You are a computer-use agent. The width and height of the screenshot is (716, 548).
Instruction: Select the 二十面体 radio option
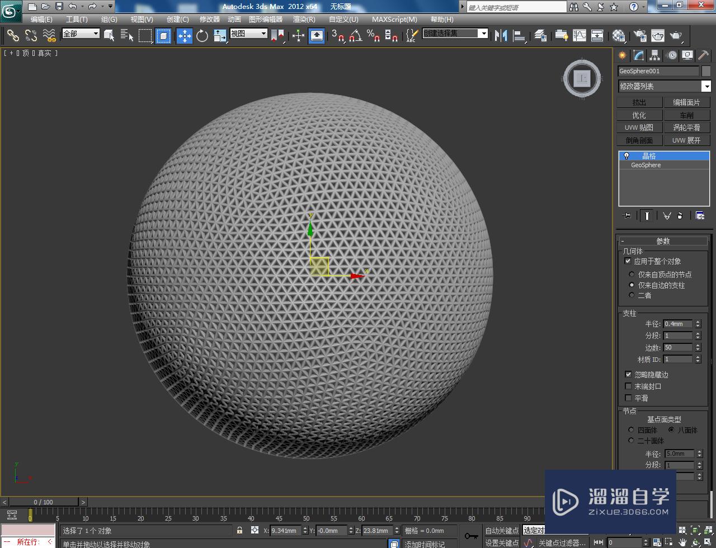[x=632, y=441]
